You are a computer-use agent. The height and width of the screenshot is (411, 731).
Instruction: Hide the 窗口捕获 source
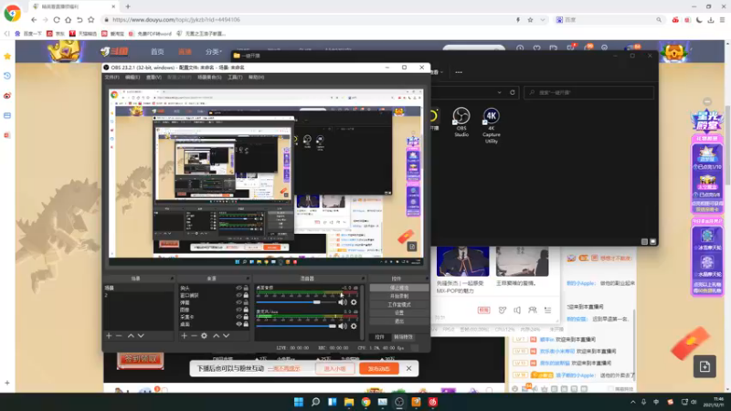point(238,295)
